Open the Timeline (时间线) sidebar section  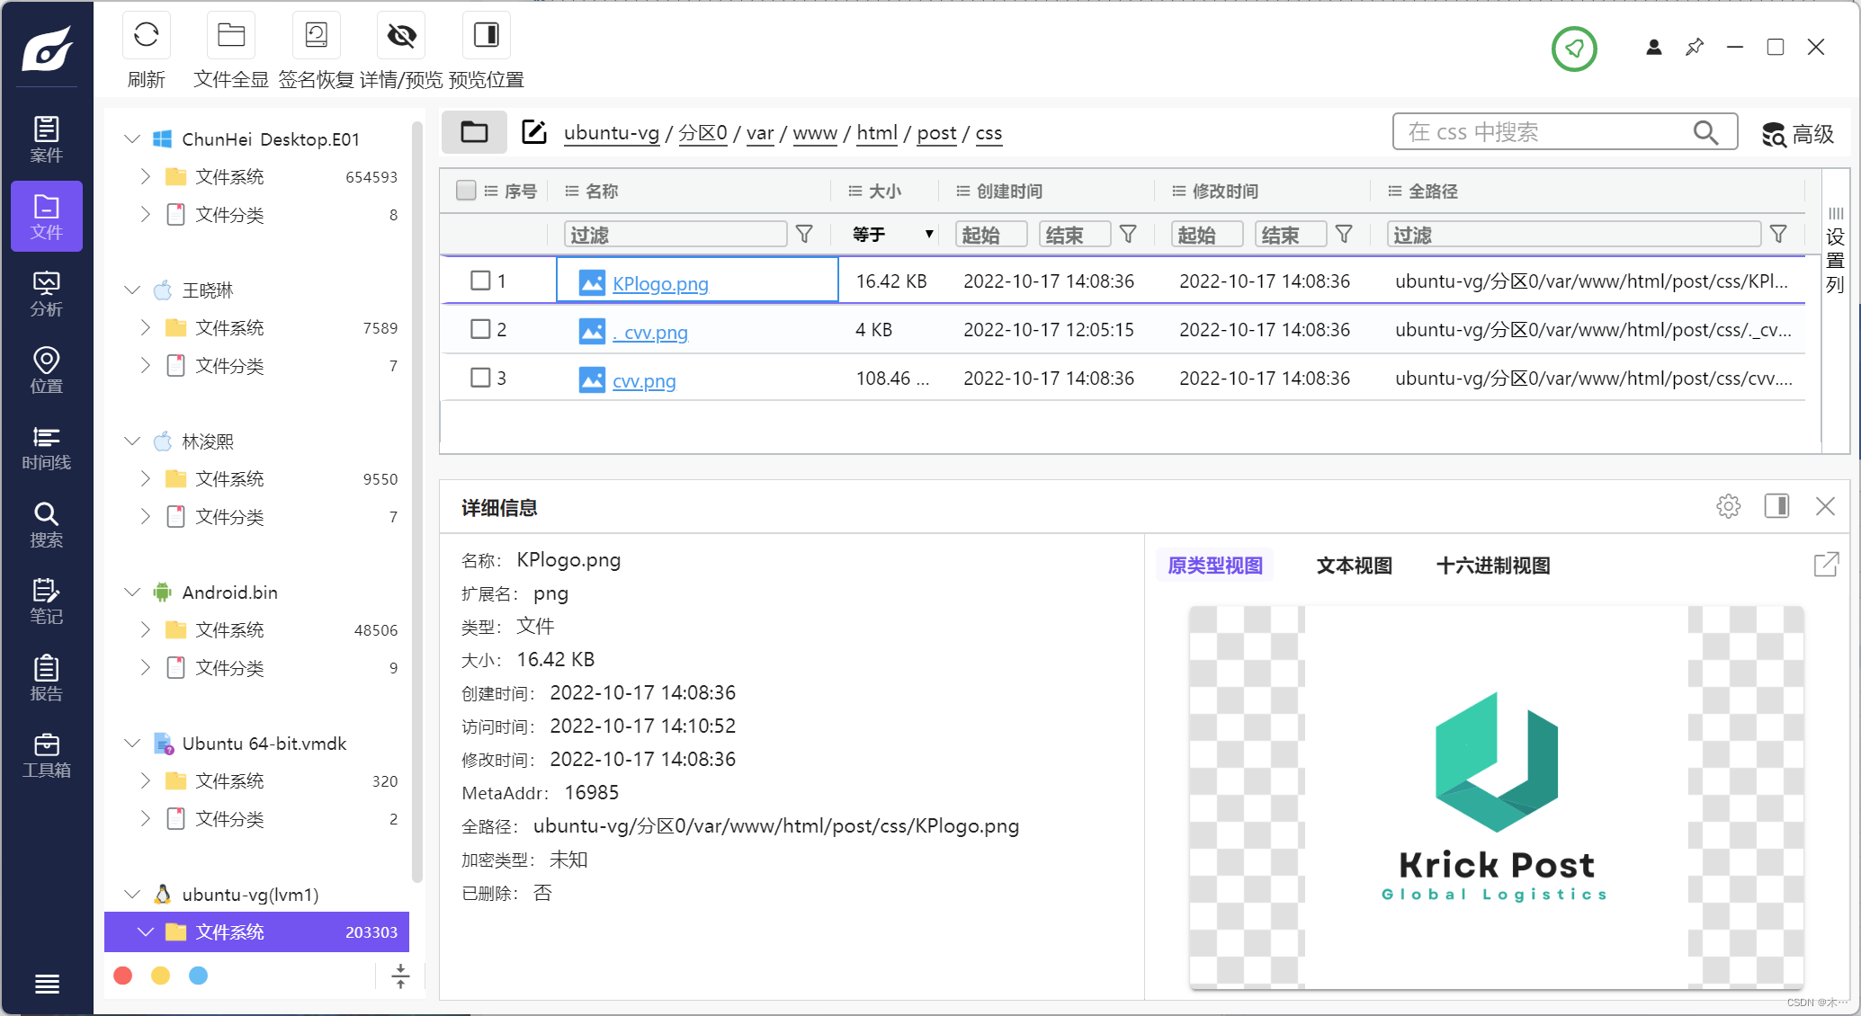(46, 448)
